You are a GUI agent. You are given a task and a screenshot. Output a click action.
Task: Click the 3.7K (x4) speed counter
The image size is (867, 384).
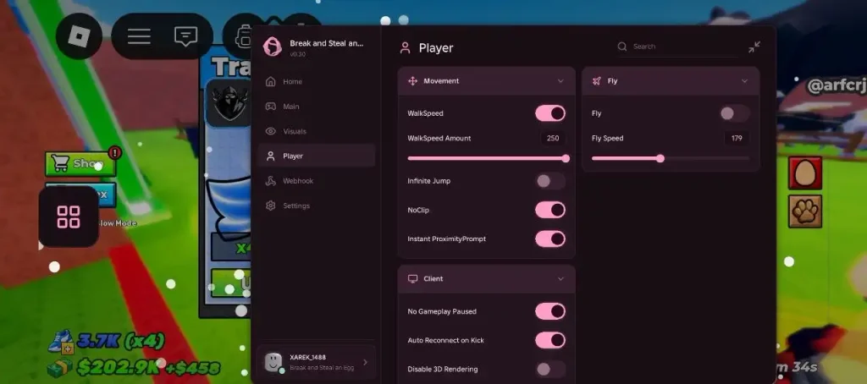coord(120,342)
